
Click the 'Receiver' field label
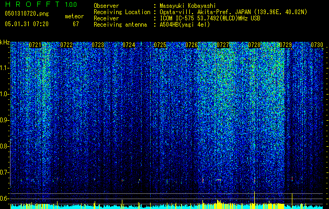[x=106, y=18]
